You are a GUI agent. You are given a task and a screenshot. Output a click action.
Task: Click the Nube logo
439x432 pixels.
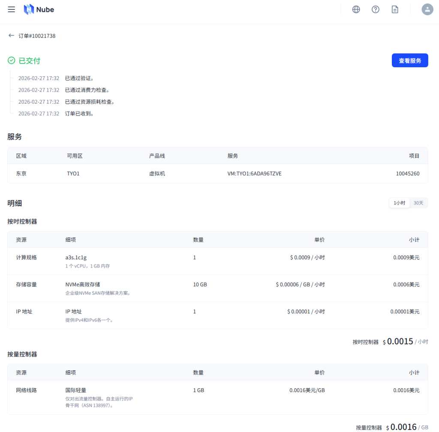click(39, 9)
